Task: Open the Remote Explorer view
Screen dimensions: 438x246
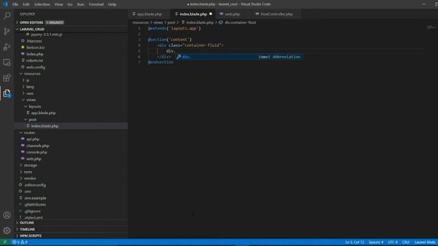Action: (7, 62)
